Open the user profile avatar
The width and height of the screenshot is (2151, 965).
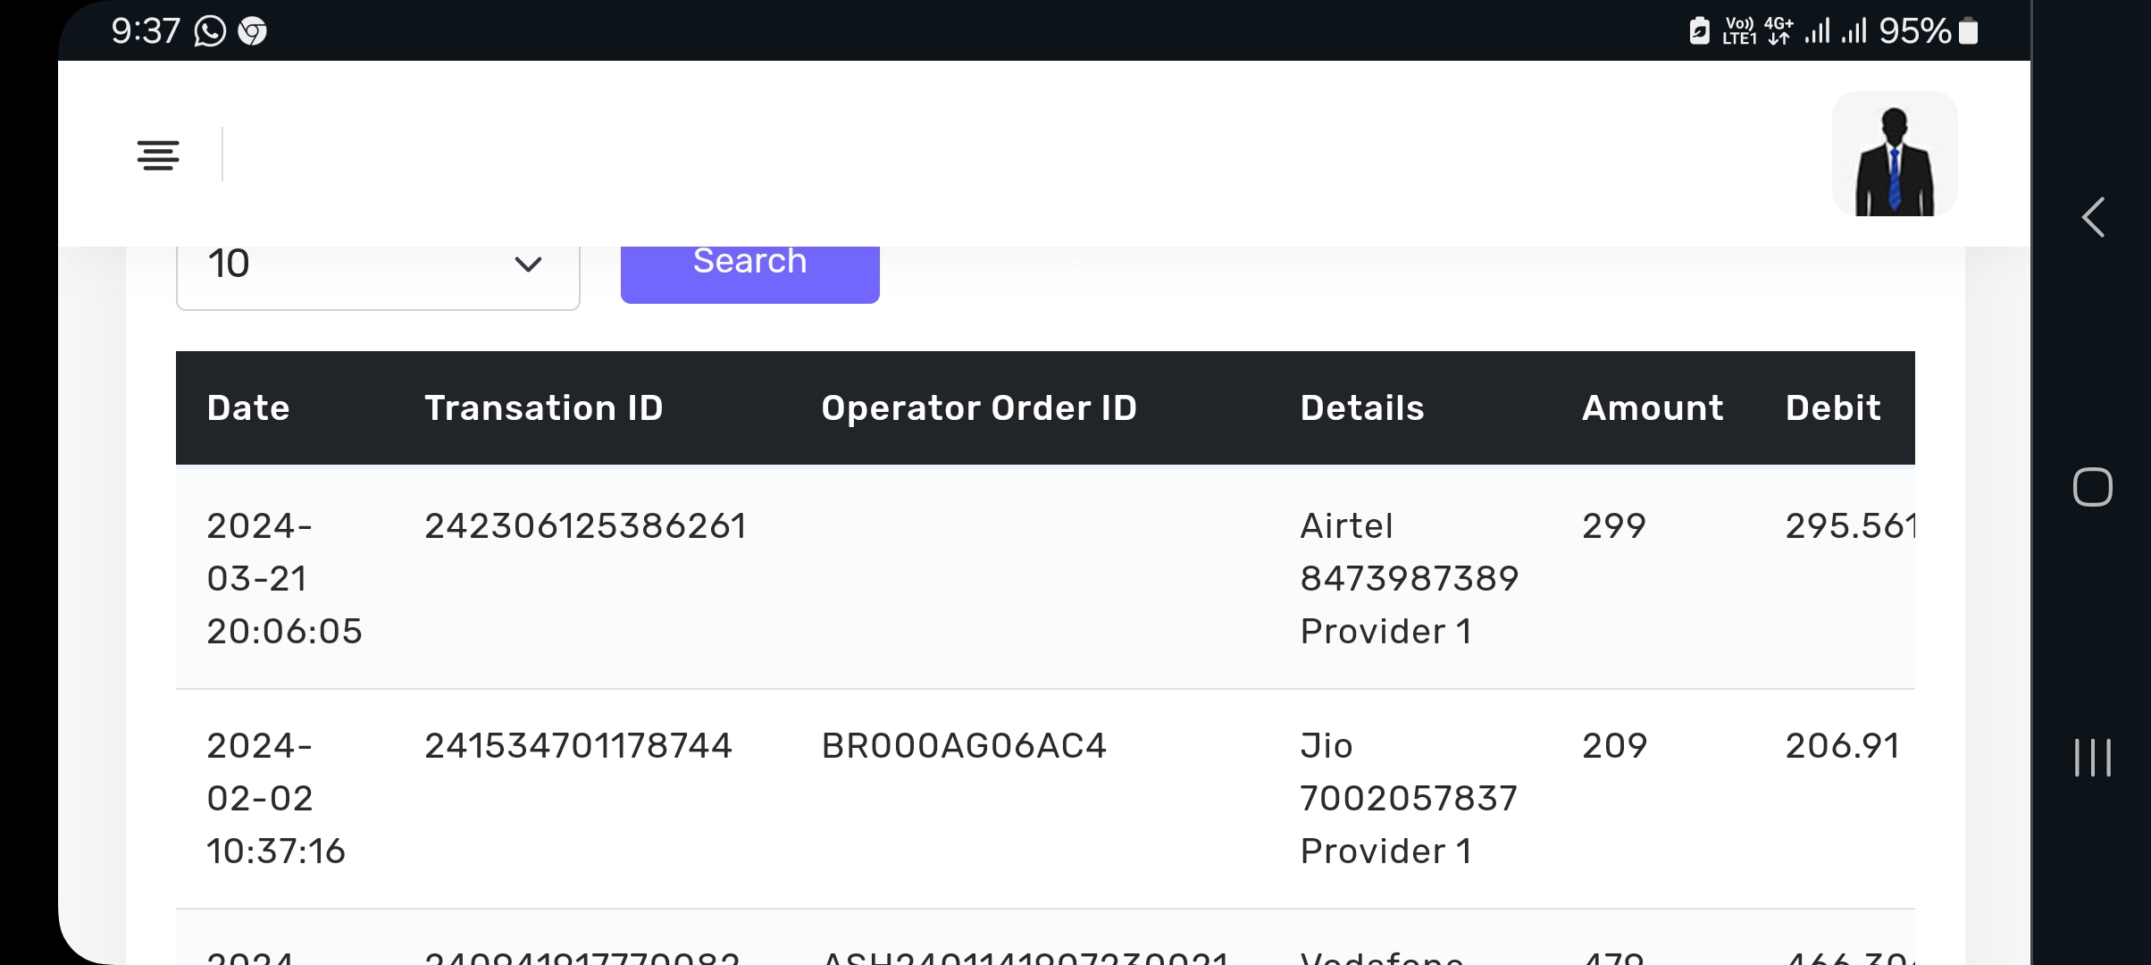pos(1894,155)
